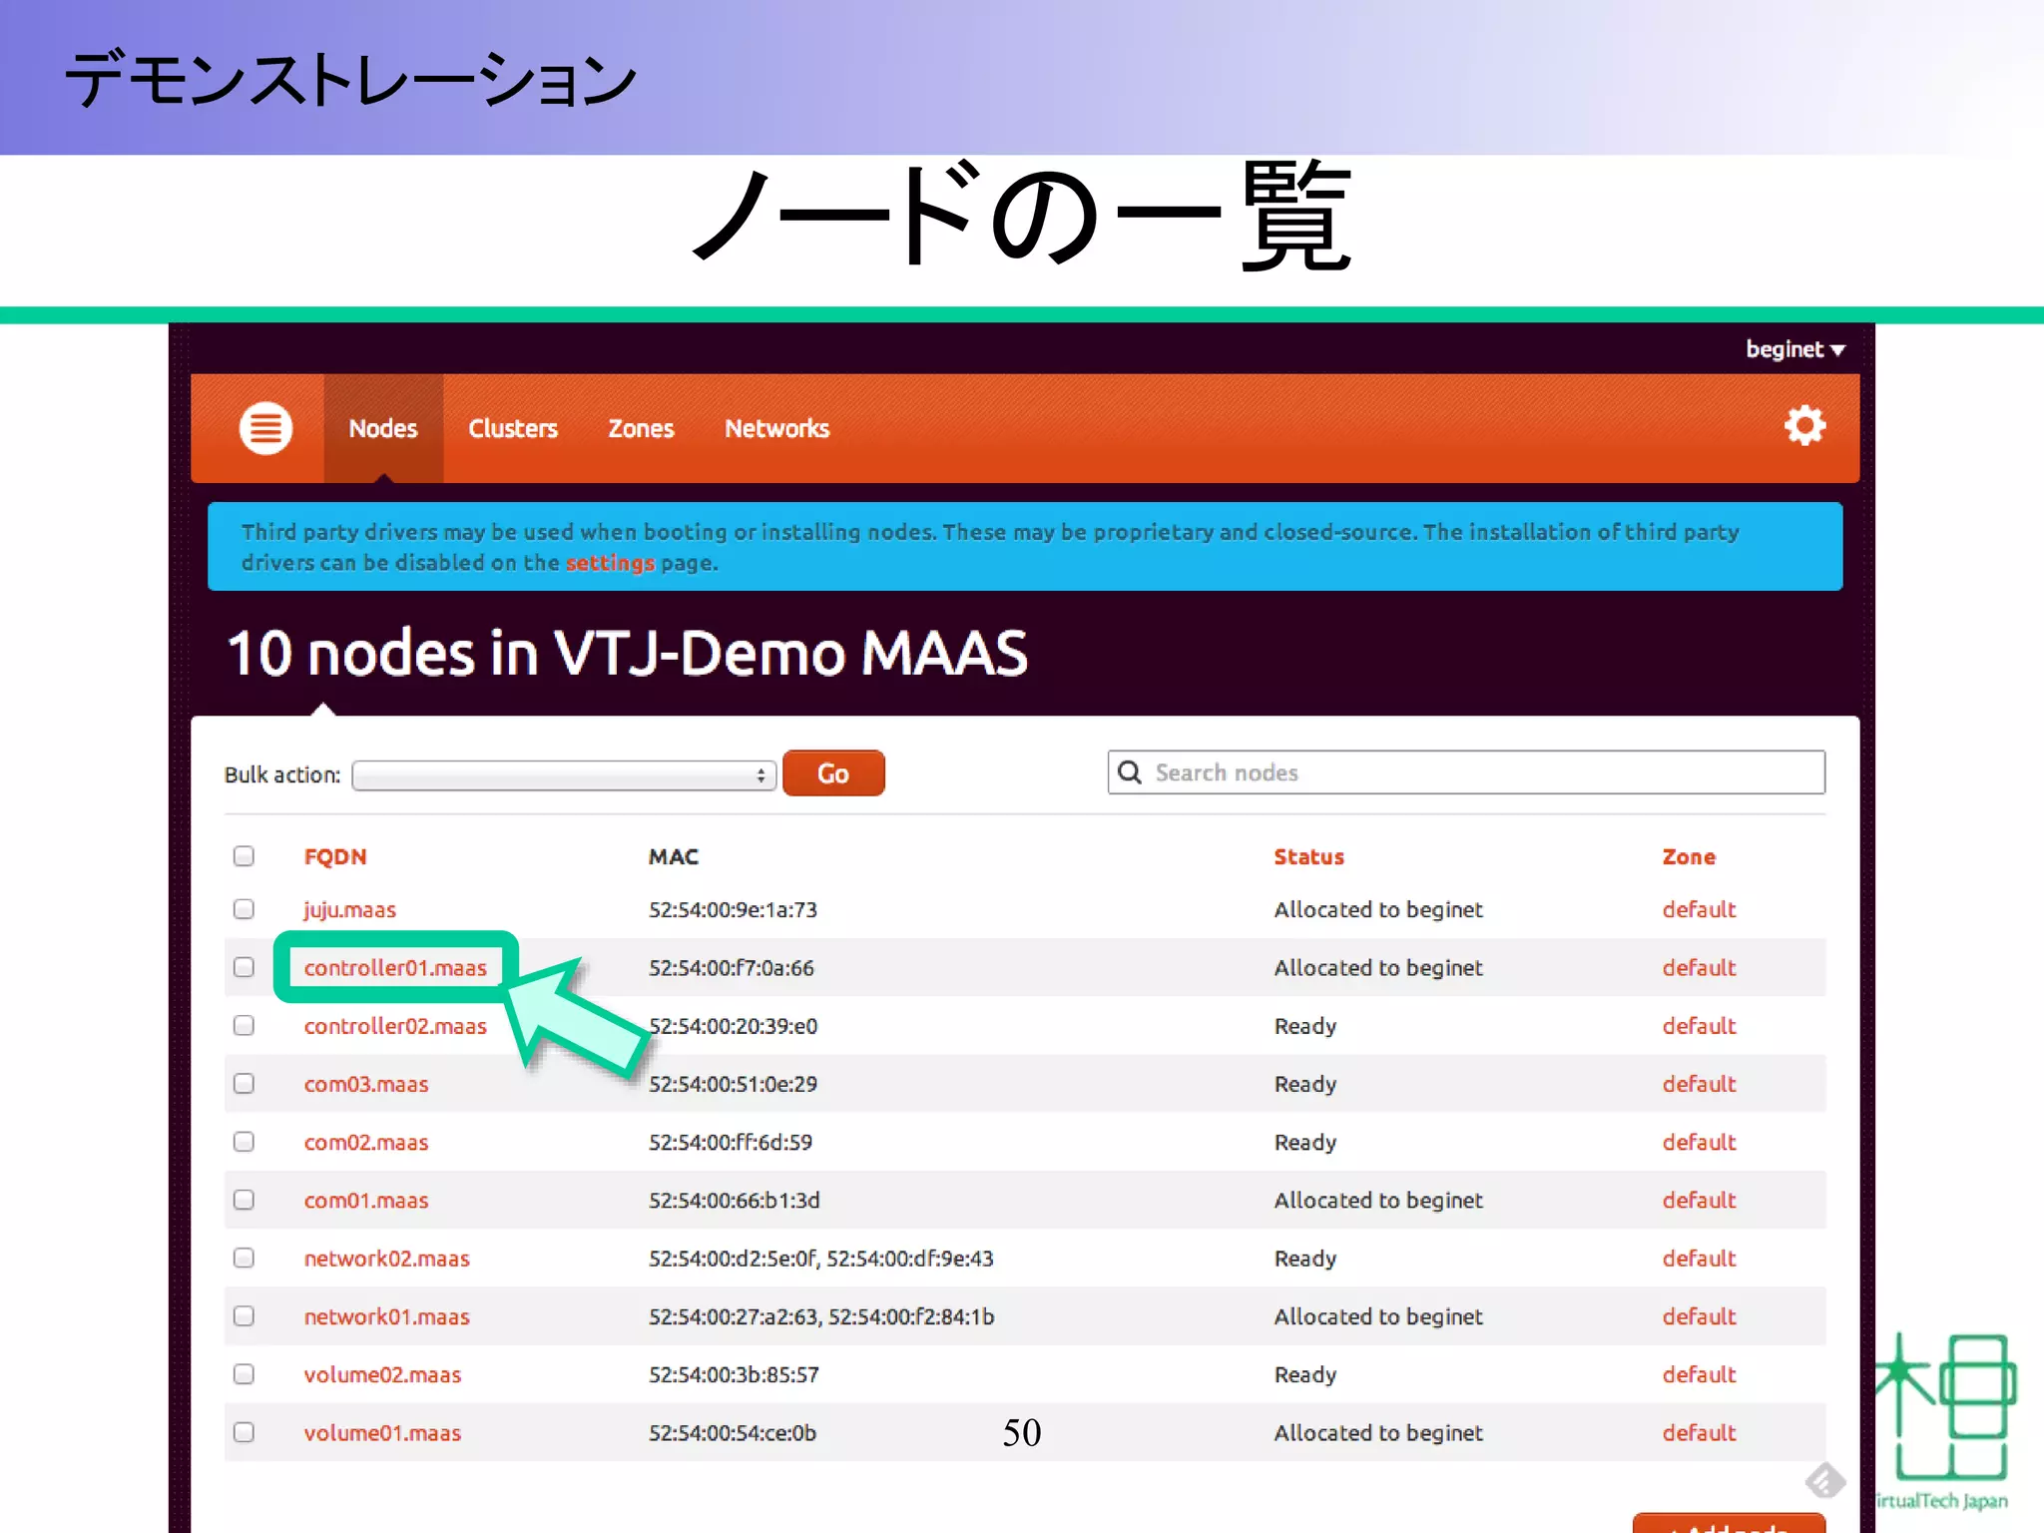Screen dimensions: 2044x1533
Task: Open the Bulk action dropdown
Action: click(x=564, y=775)
